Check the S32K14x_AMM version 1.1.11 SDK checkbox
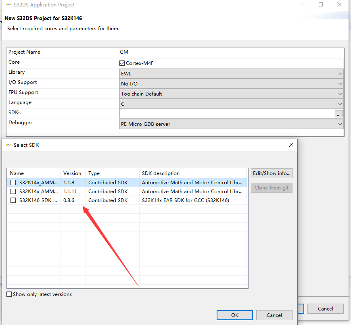This screenshot has width=351, height=325. [13, 192]
